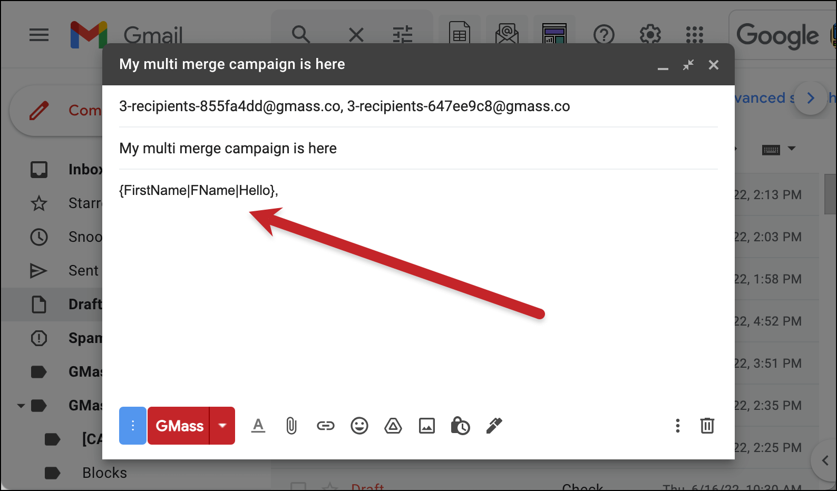The height and width of the screenshot is (491, 837).
Task: Open more options in compose toolbar
Action: pos(678,426)
